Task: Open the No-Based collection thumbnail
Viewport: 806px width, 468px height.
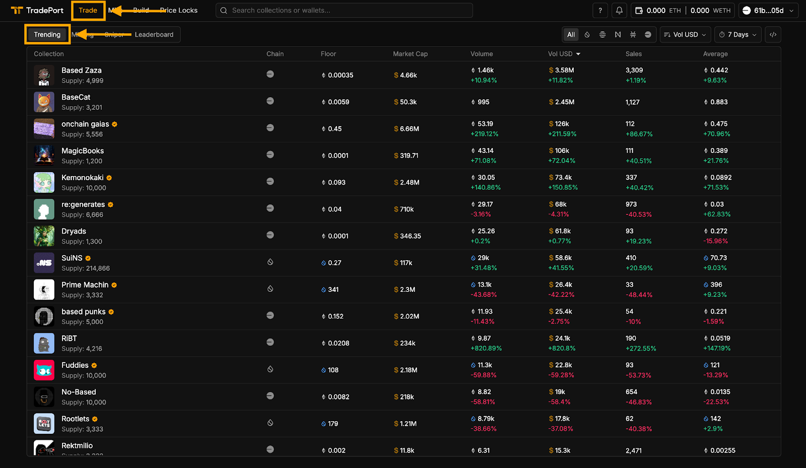Action: (44, 397)
